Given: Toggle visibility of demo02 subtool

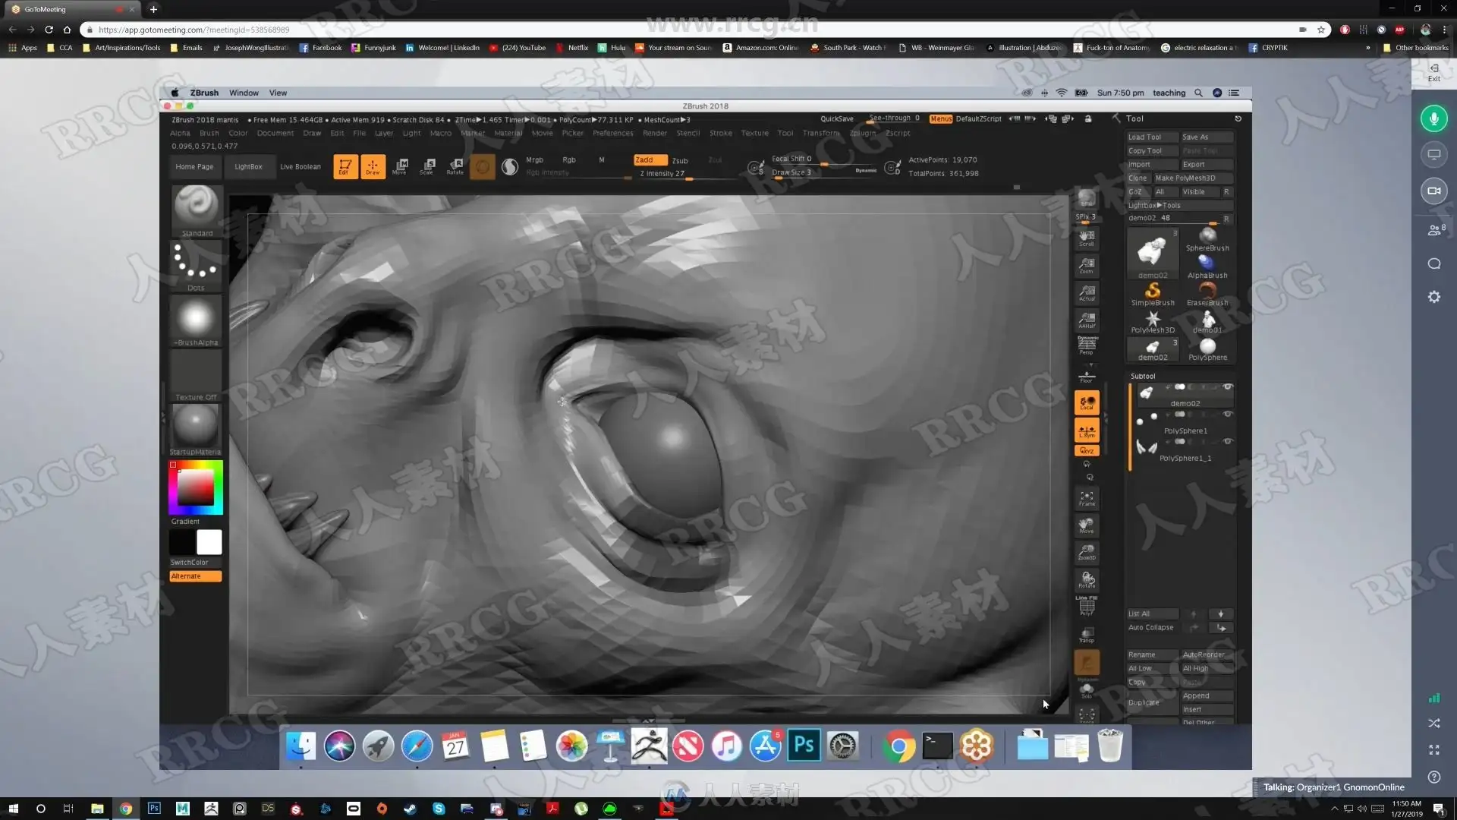Looking at the screenshot, I should pos(1228,387).
